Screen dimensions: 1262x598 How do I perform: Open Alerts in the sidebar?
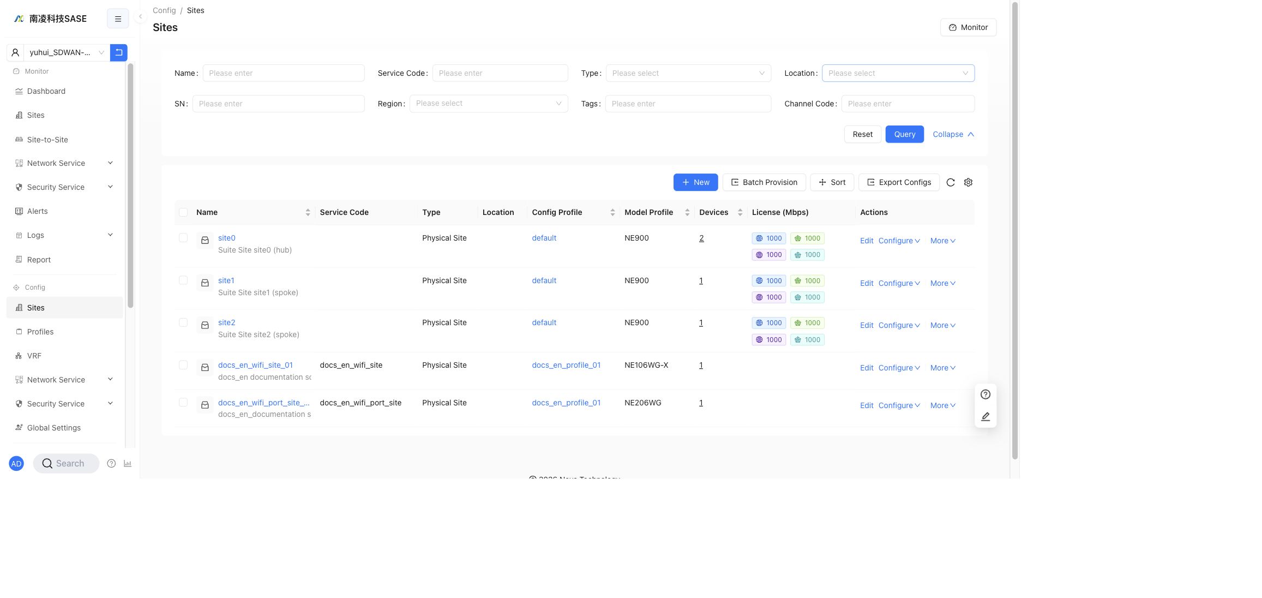click(x=64, y=211)
